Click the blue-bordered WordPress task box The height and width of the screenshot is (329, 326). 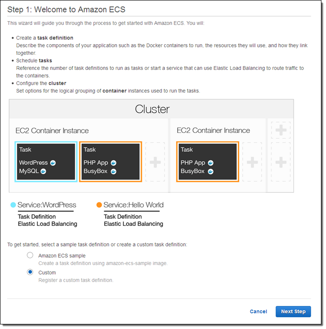point(46,162)
